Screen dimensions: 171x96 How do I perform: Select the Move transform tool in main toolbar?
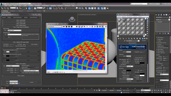coord(29,8)
